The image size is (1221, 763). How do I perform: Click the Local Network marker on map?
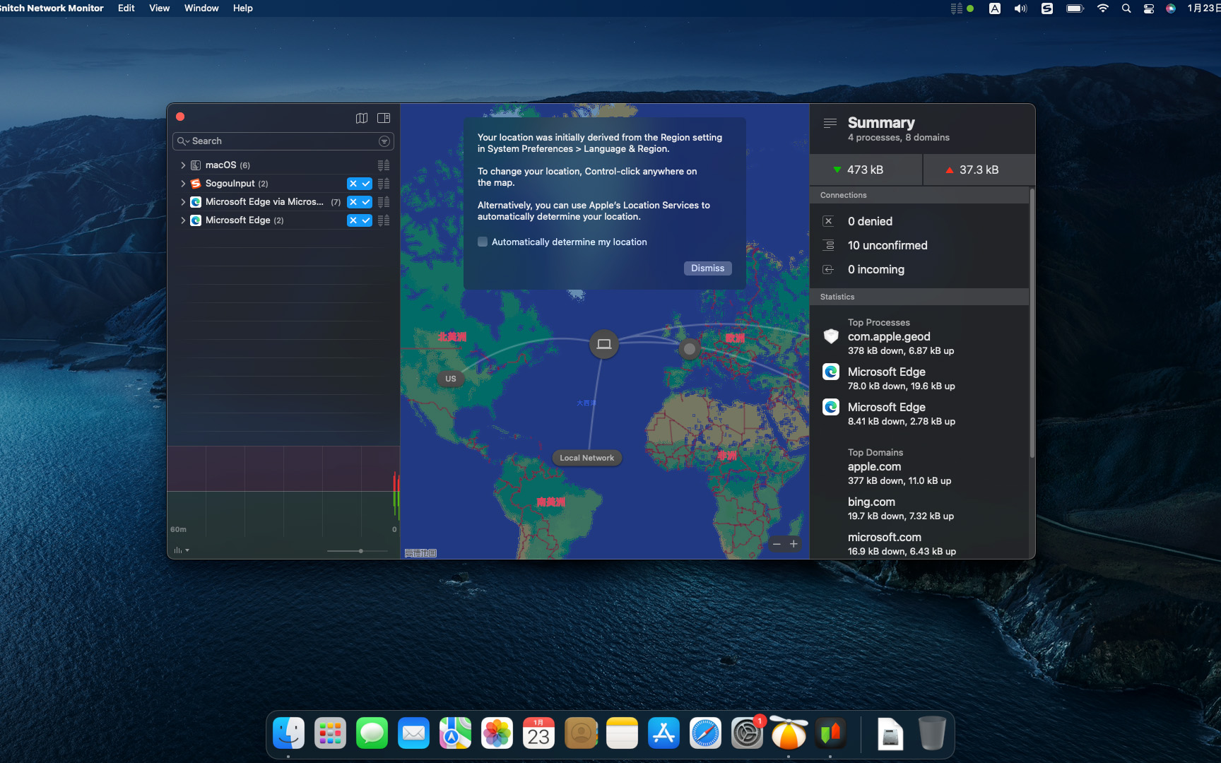click(586, 458)
